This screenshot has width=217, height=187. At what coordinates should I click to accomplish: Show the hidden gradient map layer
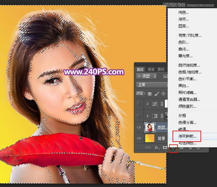point(139,116)
